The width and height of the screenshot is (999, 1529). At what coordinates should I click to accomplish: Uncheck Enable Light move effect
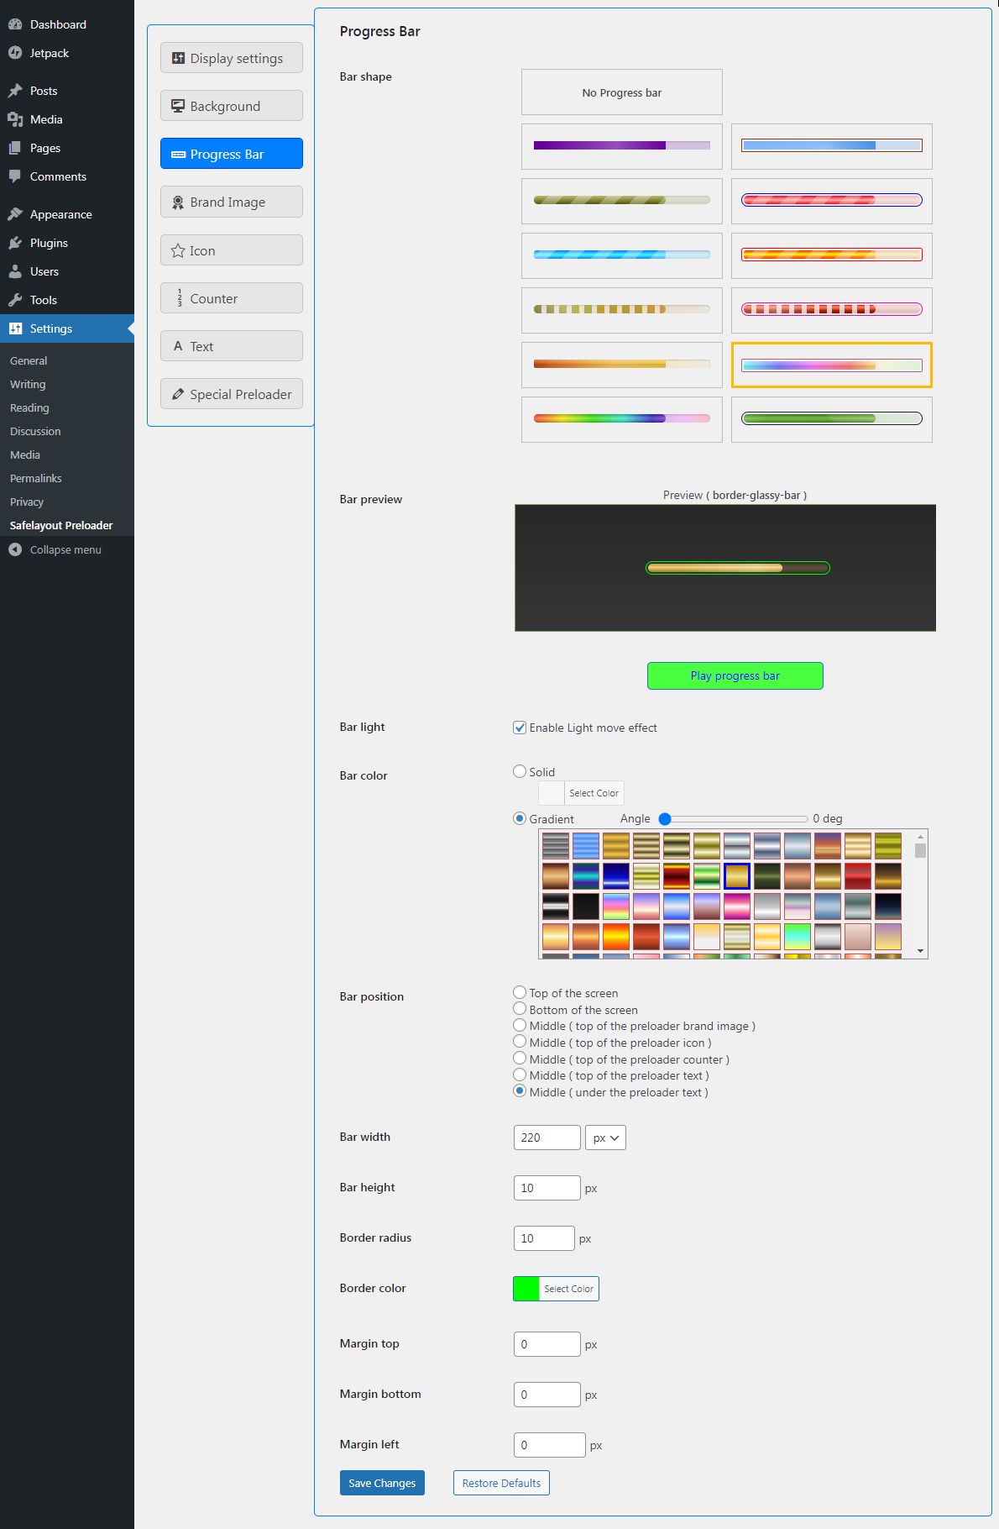[x=520, y=728]
